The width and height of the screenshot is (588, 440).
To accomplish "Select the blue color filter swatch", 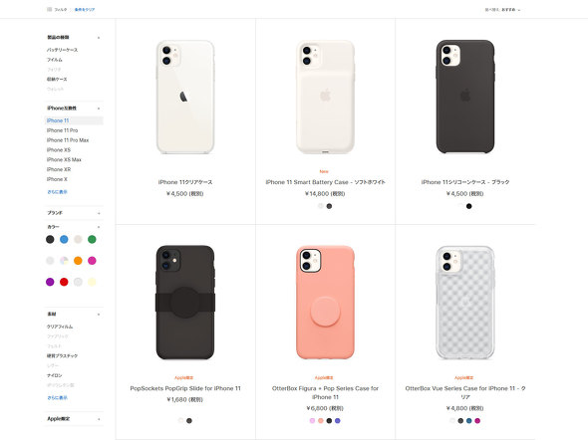I will click(64, 239).
